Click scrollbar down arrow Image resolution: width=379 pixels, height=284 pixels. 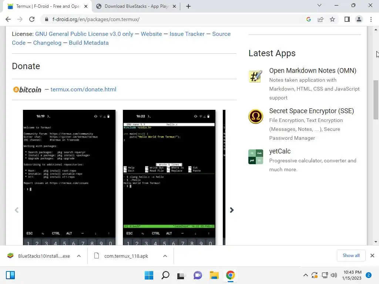tap(376, 242)
